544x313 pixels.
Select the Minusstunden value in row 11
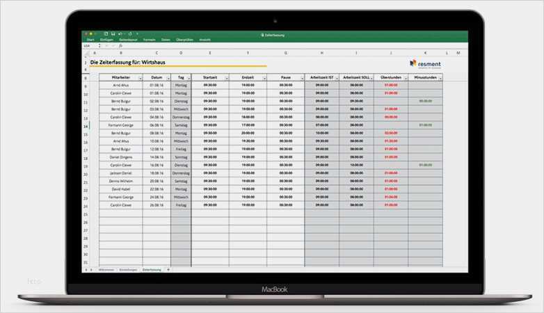(425, 101)
